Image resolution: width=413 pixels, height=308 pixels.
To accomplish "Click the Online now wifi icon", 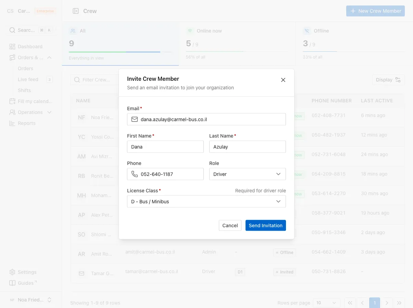I will [x=189, y=31].
